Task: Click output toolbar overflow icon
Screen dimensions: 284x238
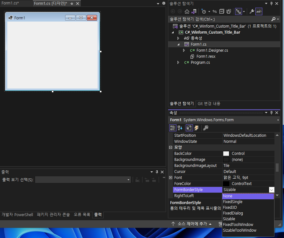Action: point(164,178)
